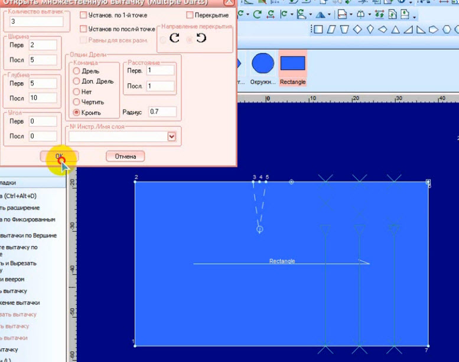Select the first right triangle shape icon
The width and height of the screenshot is (459, 362).
[408, 30]
